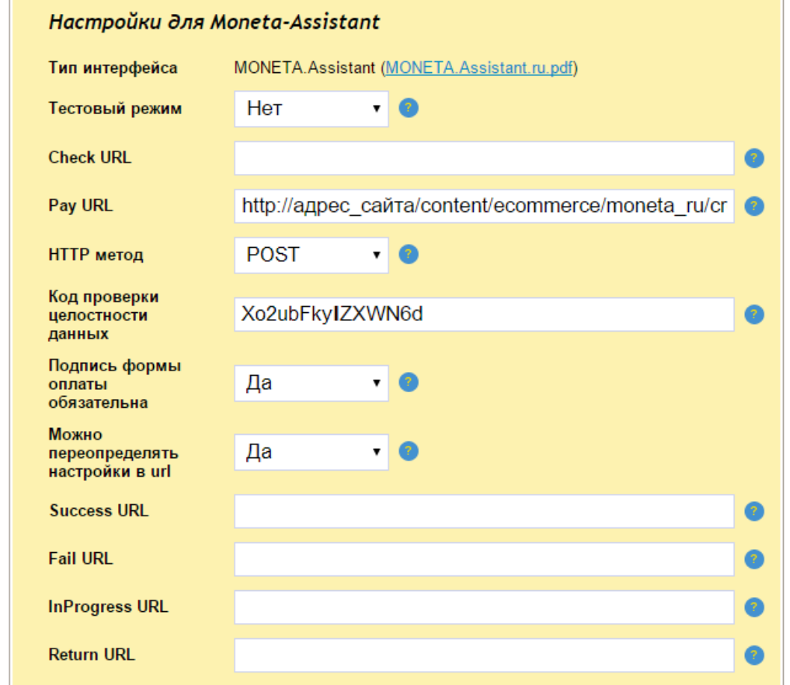Screen dimensions: 790x685
Task: Click into the Pay URL input field
Action: click(484, 206)
